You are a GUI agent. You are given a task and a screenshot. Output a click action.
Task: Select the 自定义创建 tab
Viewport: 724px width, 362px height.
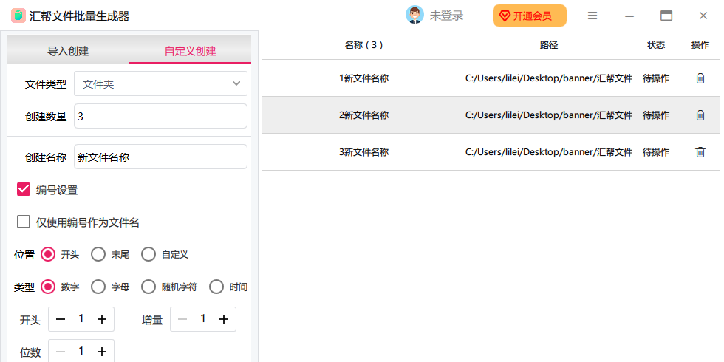(x=190, y=51)
